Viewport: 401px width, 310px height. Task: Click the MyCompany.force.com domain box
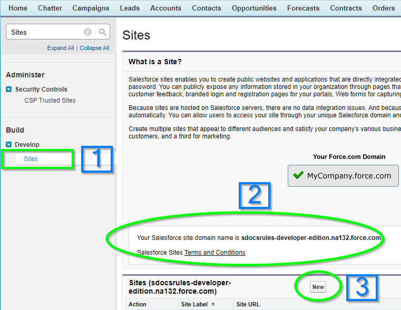coord(343,176)
